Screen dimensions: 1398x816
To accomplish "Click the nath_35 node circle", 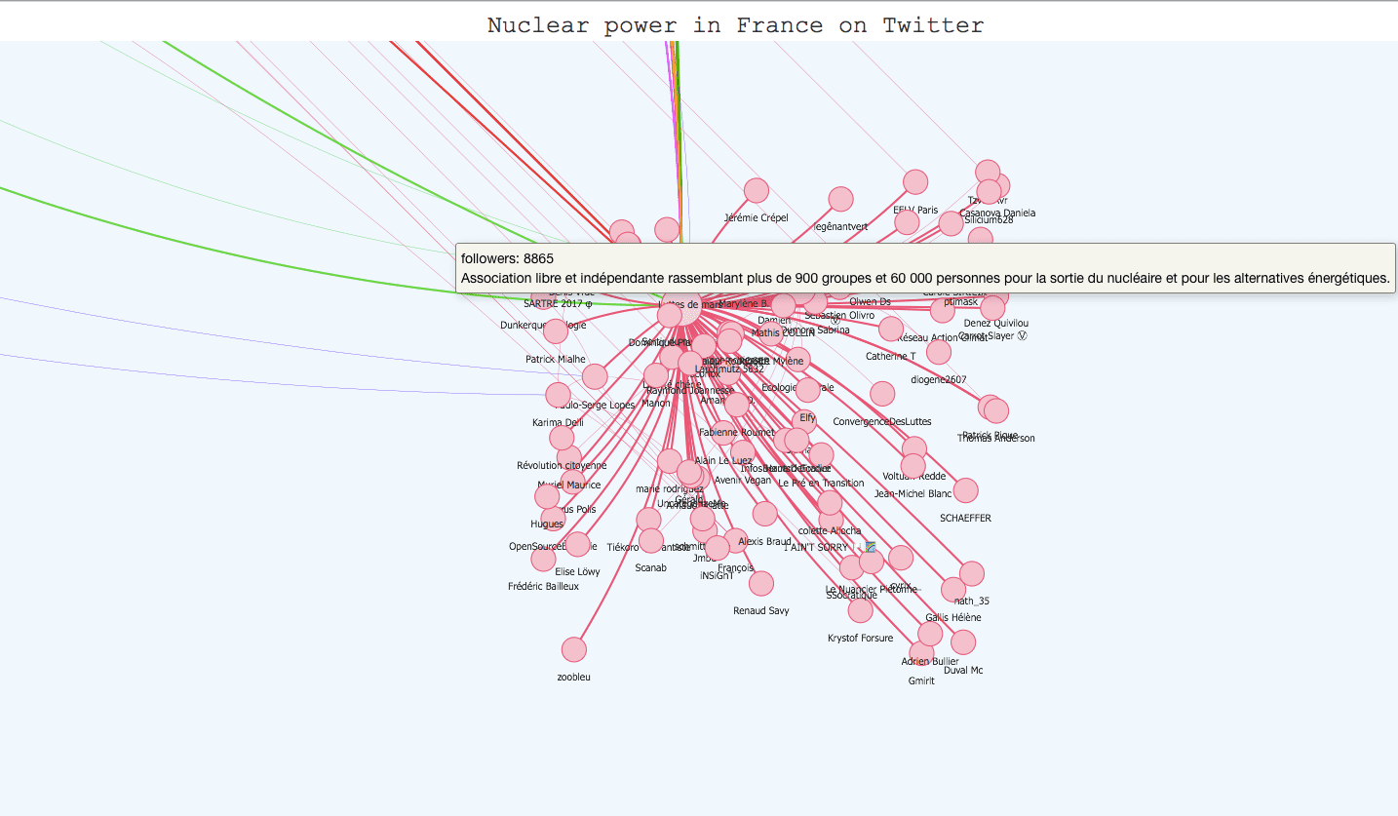I will tap(972, 573).
